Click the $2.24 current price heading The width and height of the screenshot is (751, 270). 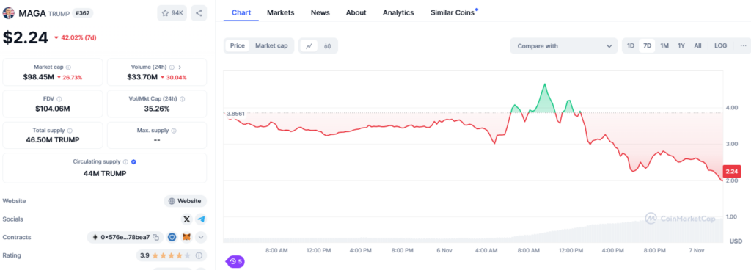(26, 37)
